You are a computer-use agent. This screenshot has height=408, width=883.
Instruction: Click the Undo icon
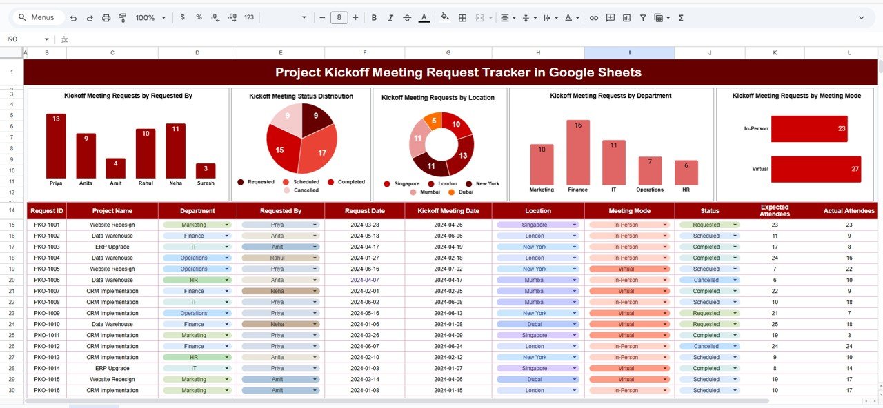pyautogui.click(x=73, y=17)
